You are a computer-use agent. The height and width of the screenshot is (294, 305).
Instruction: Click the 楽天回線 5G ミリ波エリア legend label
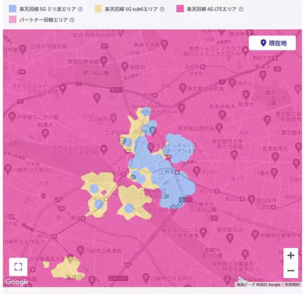click(x=48, y=9)
